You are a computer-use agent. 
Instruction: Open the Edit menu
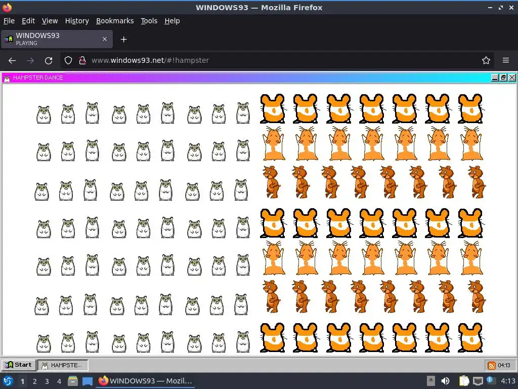[28, 21]
